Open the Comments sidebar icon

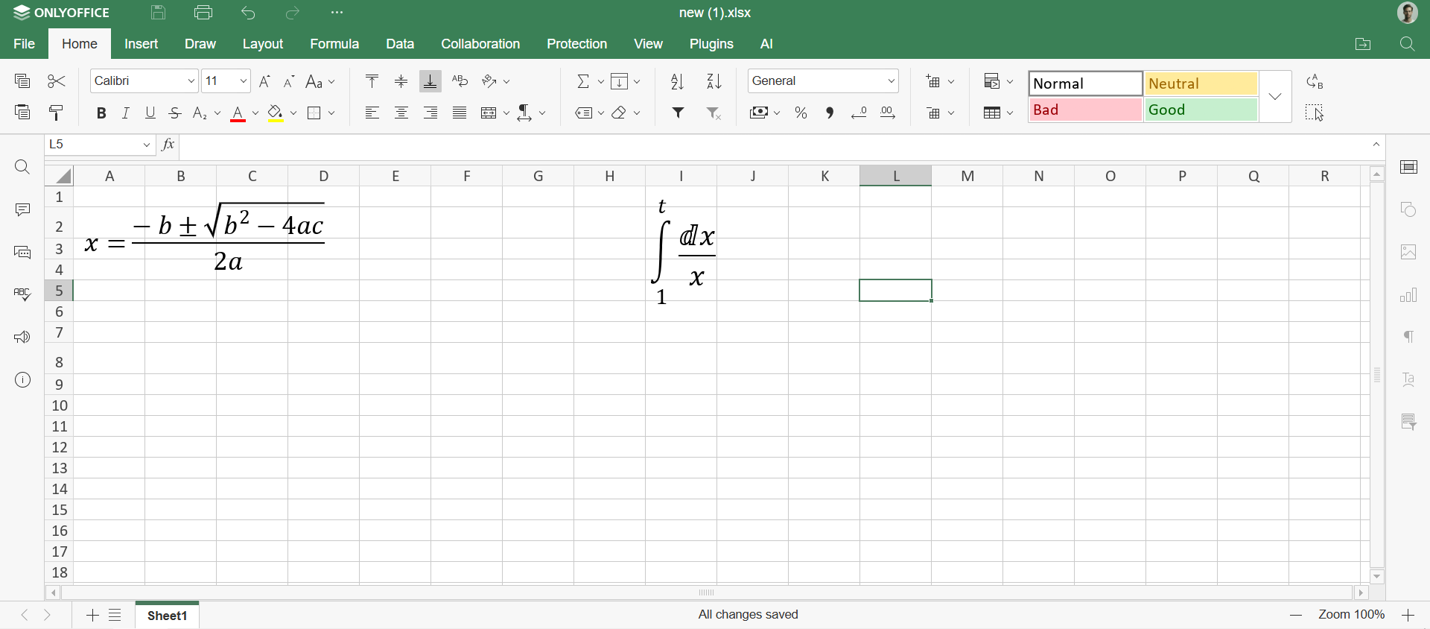tap(22, 210)
